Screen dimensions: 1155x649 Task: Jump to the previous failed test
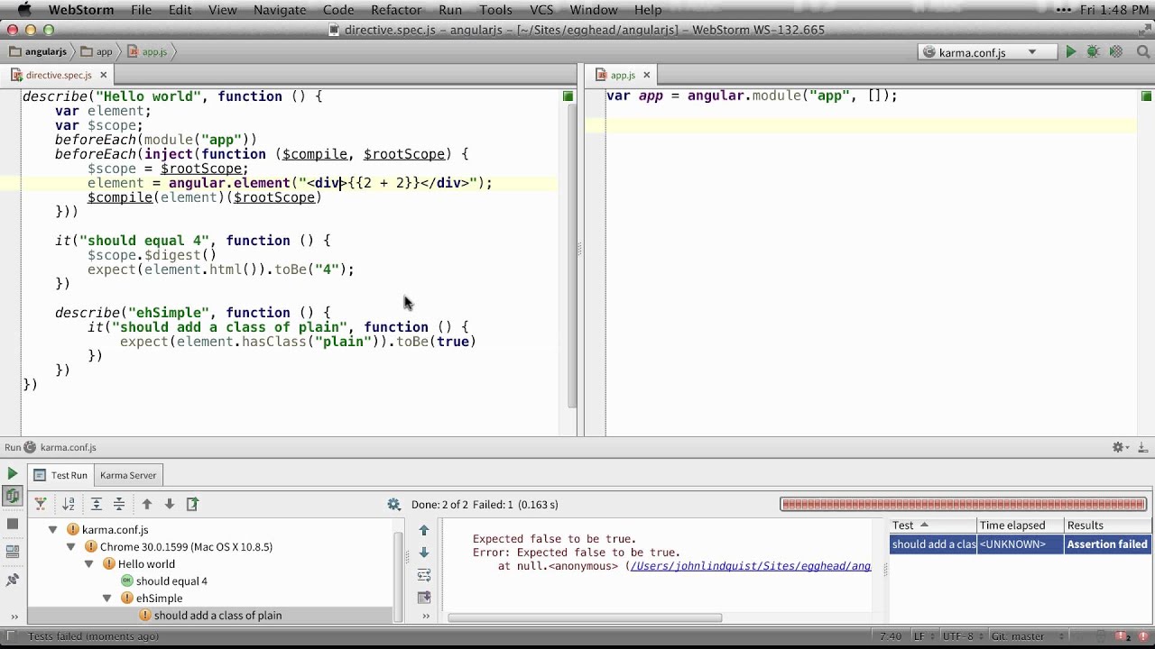[x=147, y=504]
